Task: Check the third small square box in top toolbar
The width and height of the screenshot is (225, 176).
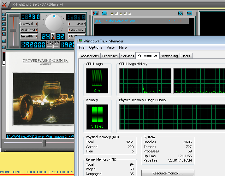Action: click(121, 14)
